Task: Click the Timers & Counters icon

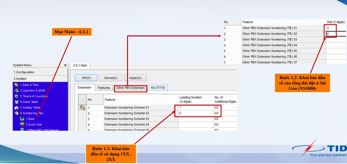Action: 16,96
